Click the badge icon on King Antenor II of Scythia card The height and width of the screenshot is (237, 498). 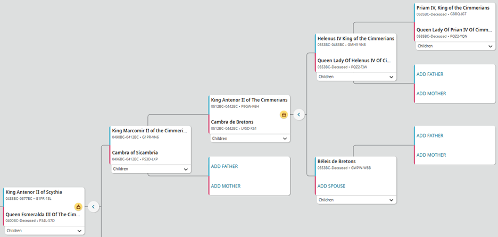(x=78, y=207)
